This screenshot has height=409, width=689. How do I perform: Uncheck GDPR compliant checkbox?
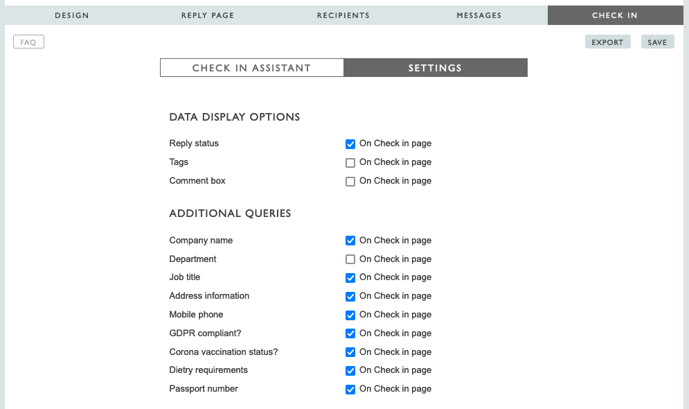click(x=350, y=334)
